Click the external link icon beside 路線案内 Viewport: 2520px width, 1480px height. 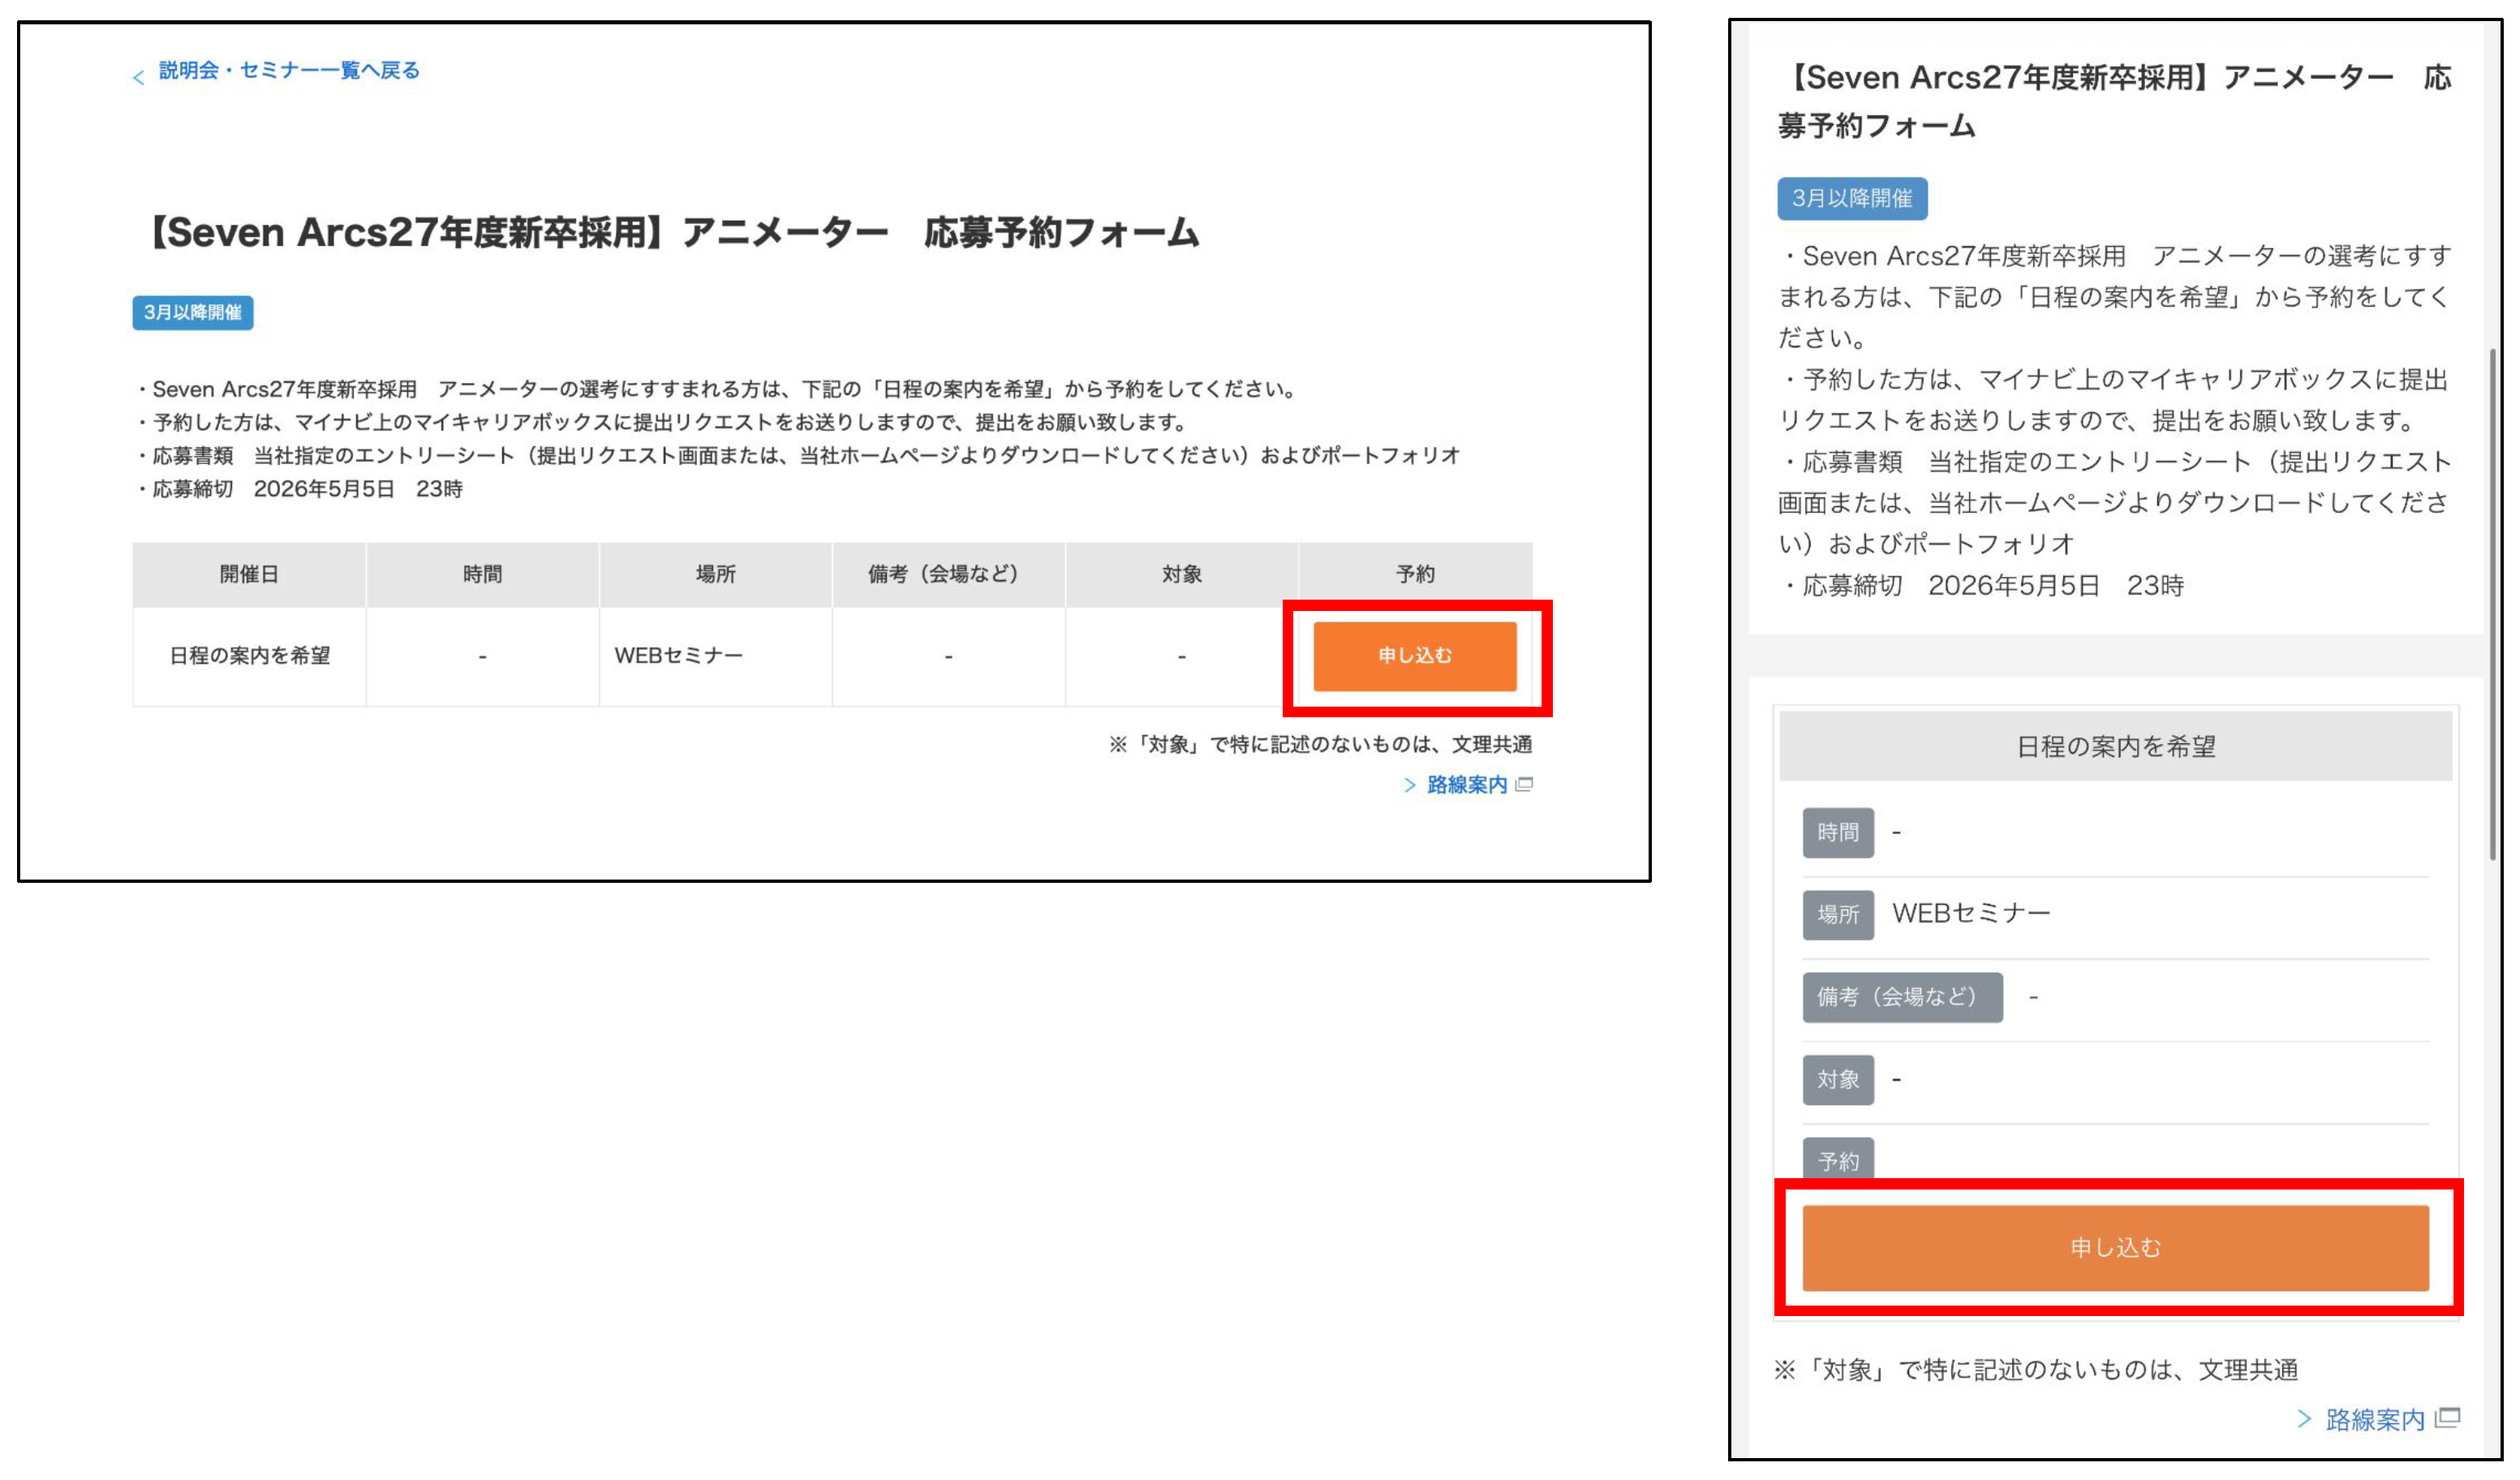(1526, 785)
